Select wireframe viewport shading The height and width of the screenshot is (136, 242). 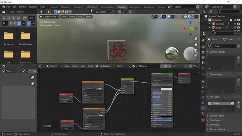(x=182, y=17)
